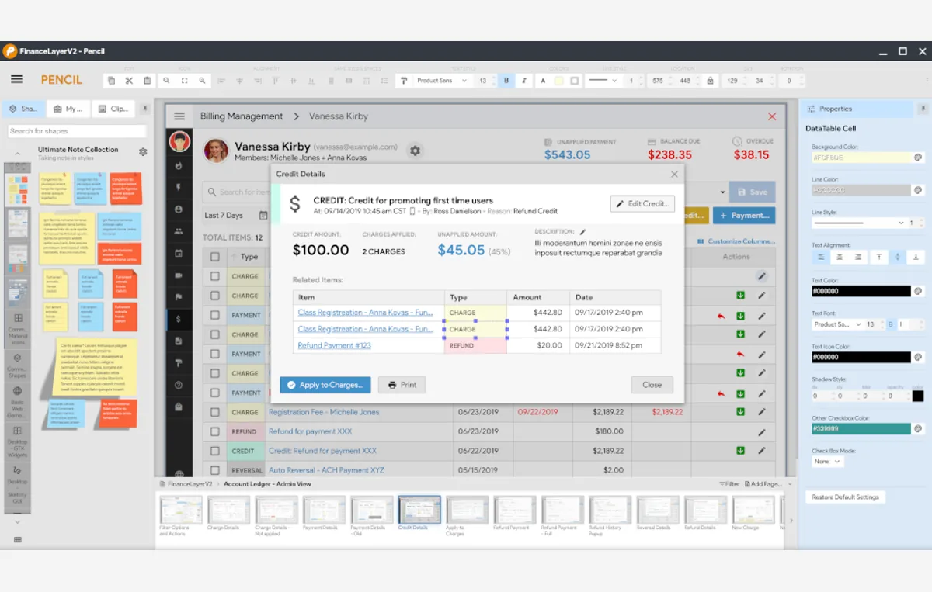Click palette icon beside Other Checkbox Color
This screenshot has width=932, height=592.
pos(917,428)
